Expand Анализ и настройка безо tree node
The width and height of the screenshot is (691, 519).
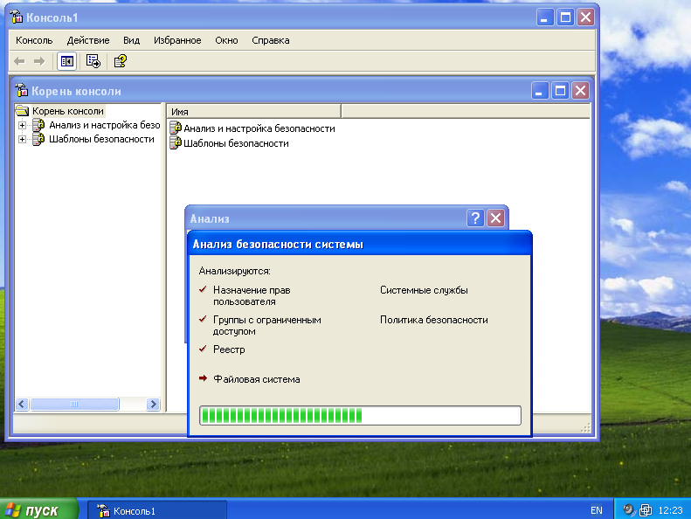pyautogui.click(x=22, y=125)
